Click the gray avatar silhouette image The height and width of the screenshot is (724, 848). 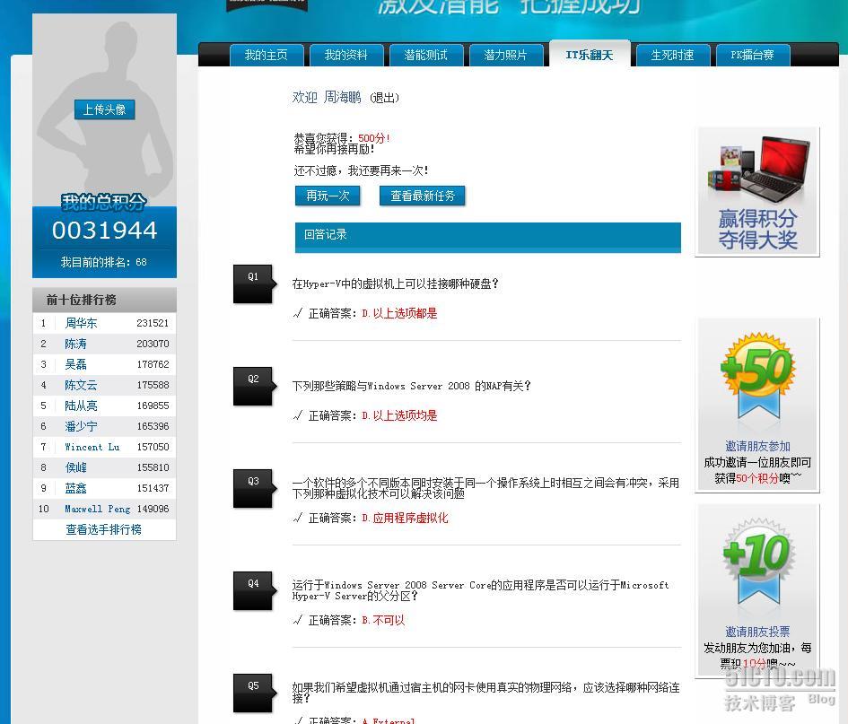pyautogui.click(x=104, y=109)
